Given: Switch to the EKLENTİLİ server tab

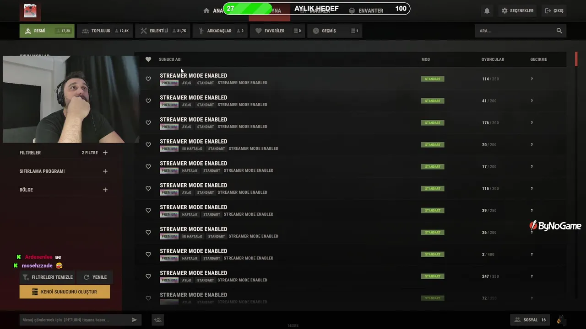Looking at the screenshot, I should click(163, 31).
